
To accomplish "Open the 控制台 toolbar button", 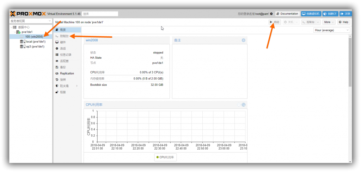I will 308,22.
